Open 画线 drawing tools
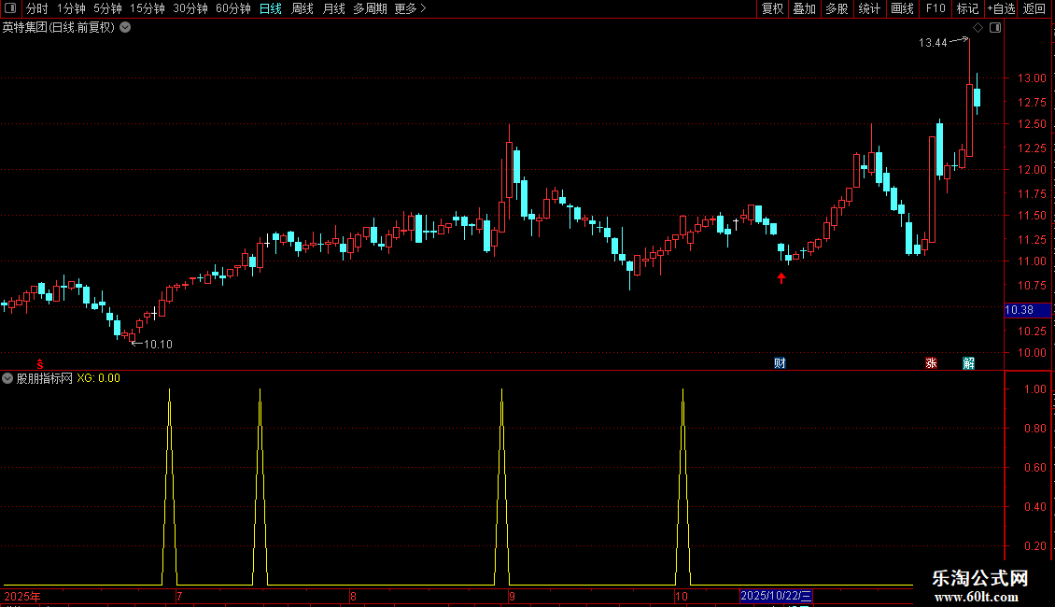The width and height of the screenshot is (1055, 607). tap(902, 8)
